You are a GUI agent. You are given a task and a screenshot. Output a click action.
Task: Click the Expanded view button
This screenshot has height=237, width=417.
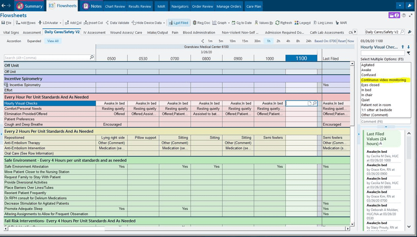coord(34,41)
